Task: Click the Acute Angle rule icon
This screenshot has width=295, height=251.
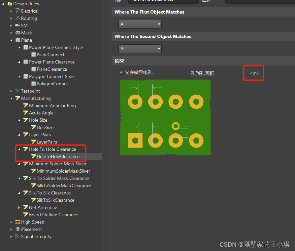Action: coord(26,113)
